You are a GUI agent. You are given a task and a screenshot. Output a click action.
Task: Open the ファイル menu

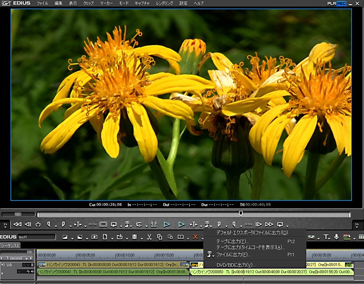click(x=42, y=3)
